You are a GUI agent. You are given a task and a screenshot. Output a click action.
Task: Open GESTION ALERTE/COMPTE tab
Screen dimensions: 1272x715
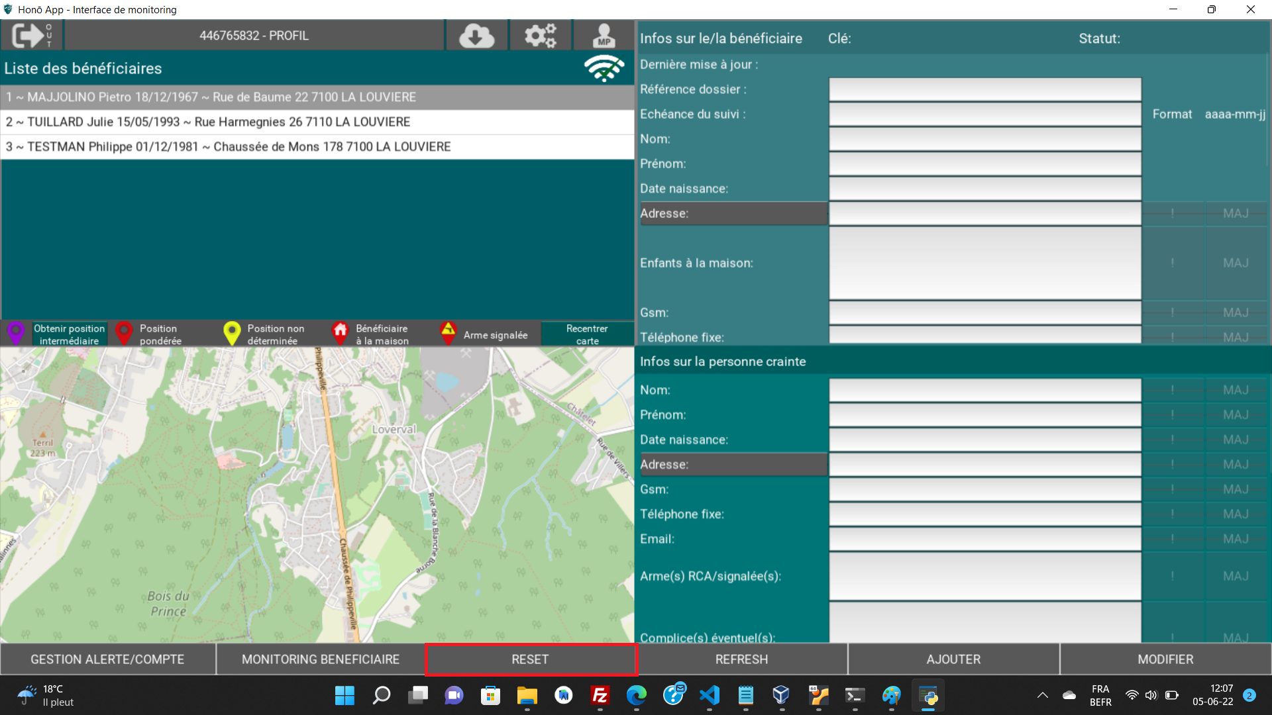tap(107, 659)
